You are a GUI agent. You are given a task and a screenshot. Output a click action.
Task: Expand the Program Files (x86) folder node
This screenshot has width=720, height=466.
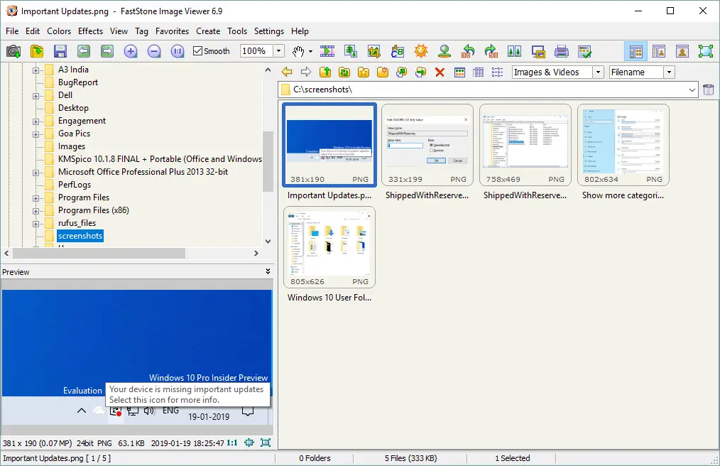(36, 211)
